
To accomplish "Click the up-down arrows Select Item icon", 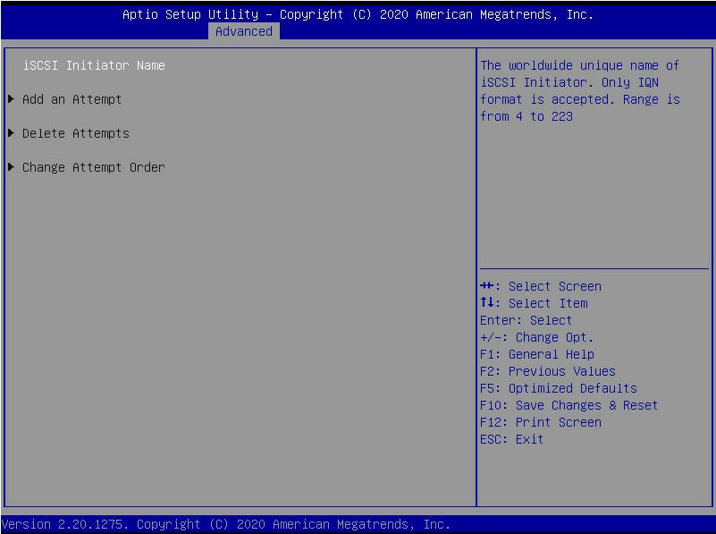I will (x=487, y=302).
